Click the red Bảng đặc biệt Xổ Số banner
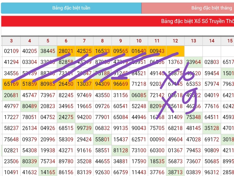Screen dimensions: 234x176 [x=117, y=21]
